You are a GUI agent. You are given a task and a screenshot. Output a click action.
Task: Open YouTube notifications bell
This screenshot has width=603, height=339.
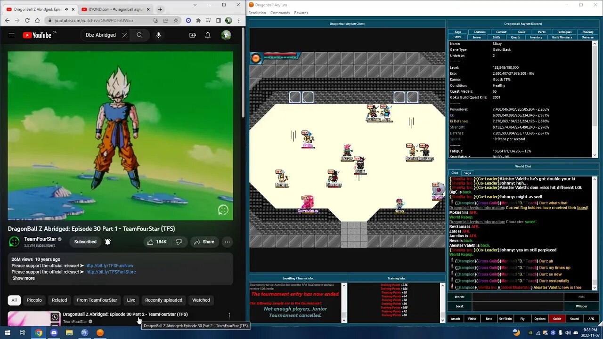[x=208, y=35]
